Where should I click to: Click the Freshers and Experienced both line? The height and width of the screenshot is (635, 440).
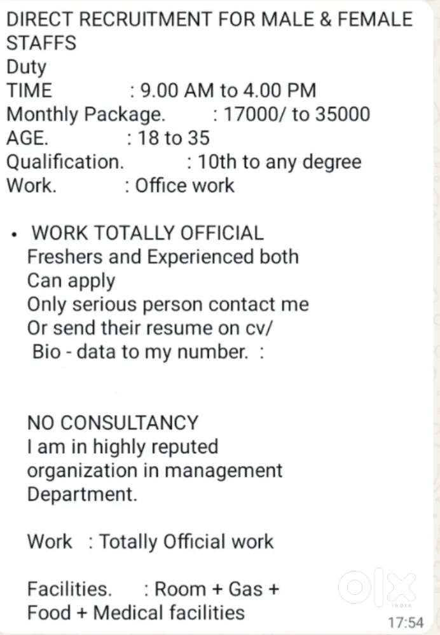coord(163,257)
